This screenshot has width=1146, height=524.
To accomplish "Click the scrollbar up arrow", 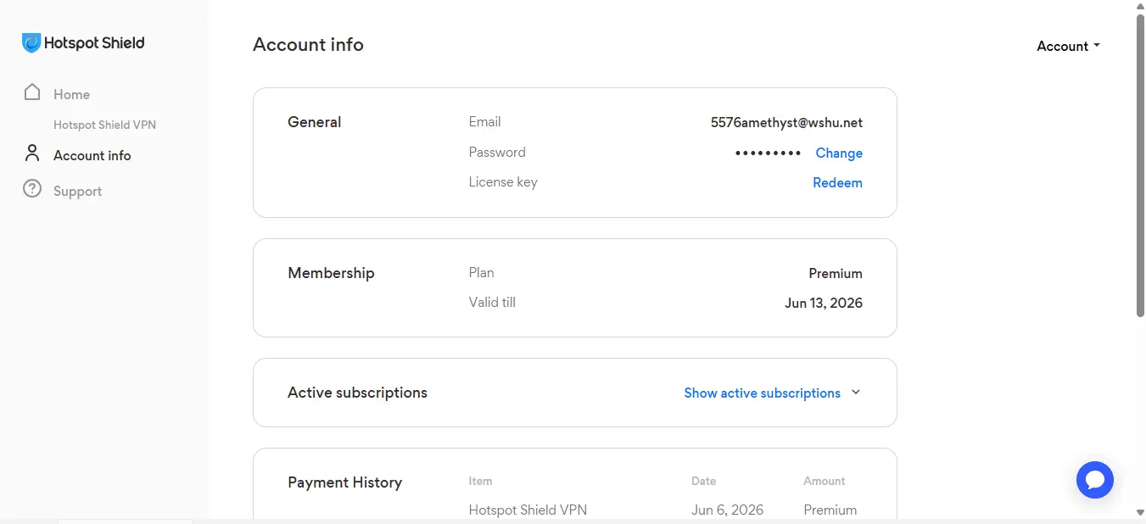I will click(x=1140, y=5).
